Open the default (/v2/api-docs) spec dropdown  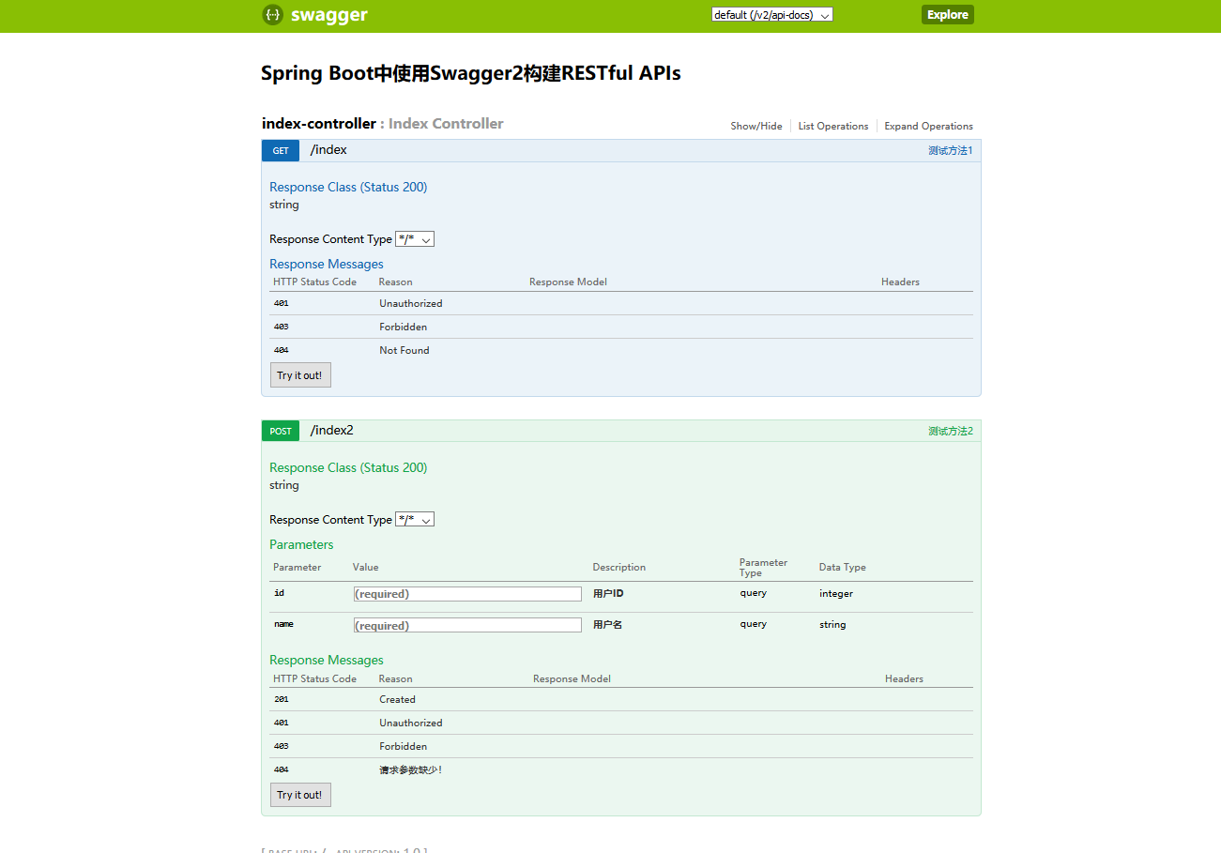click(x=772, y=15)
